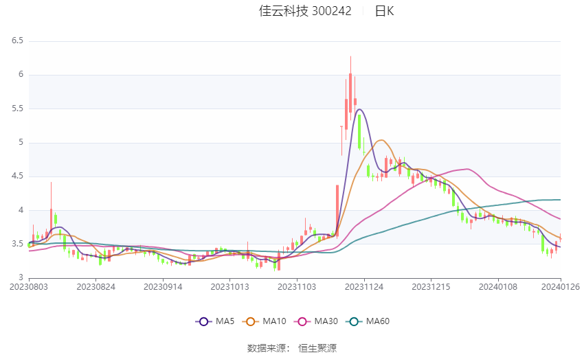Click the 日K label in title

[384, 11]
